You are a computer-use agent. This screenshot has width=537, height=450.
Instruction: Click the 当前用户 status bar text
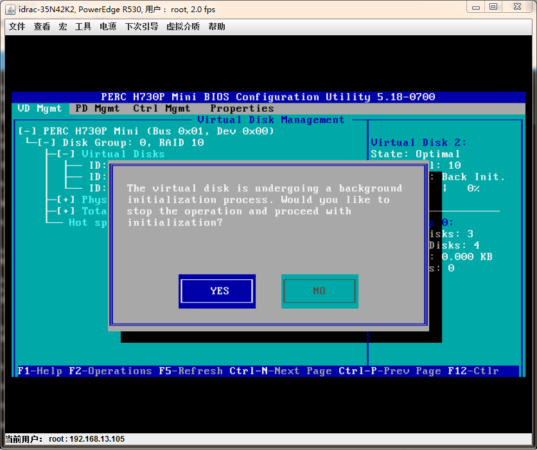24,439
